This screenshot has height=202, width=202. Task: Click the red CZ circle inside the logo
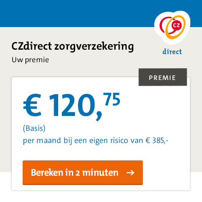176,25
